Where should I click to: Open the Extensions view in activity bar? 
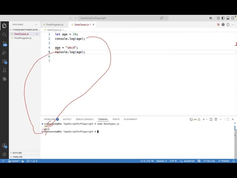click(4, 62)
